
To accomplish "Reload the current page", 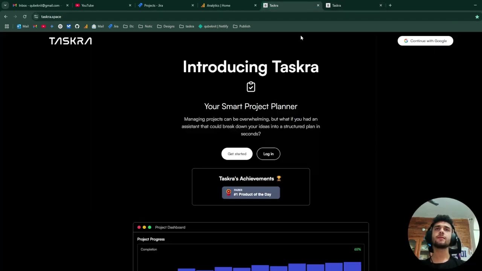I will point(25,17).
